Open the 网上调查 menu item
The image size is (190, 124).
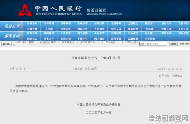click(99, 39)
